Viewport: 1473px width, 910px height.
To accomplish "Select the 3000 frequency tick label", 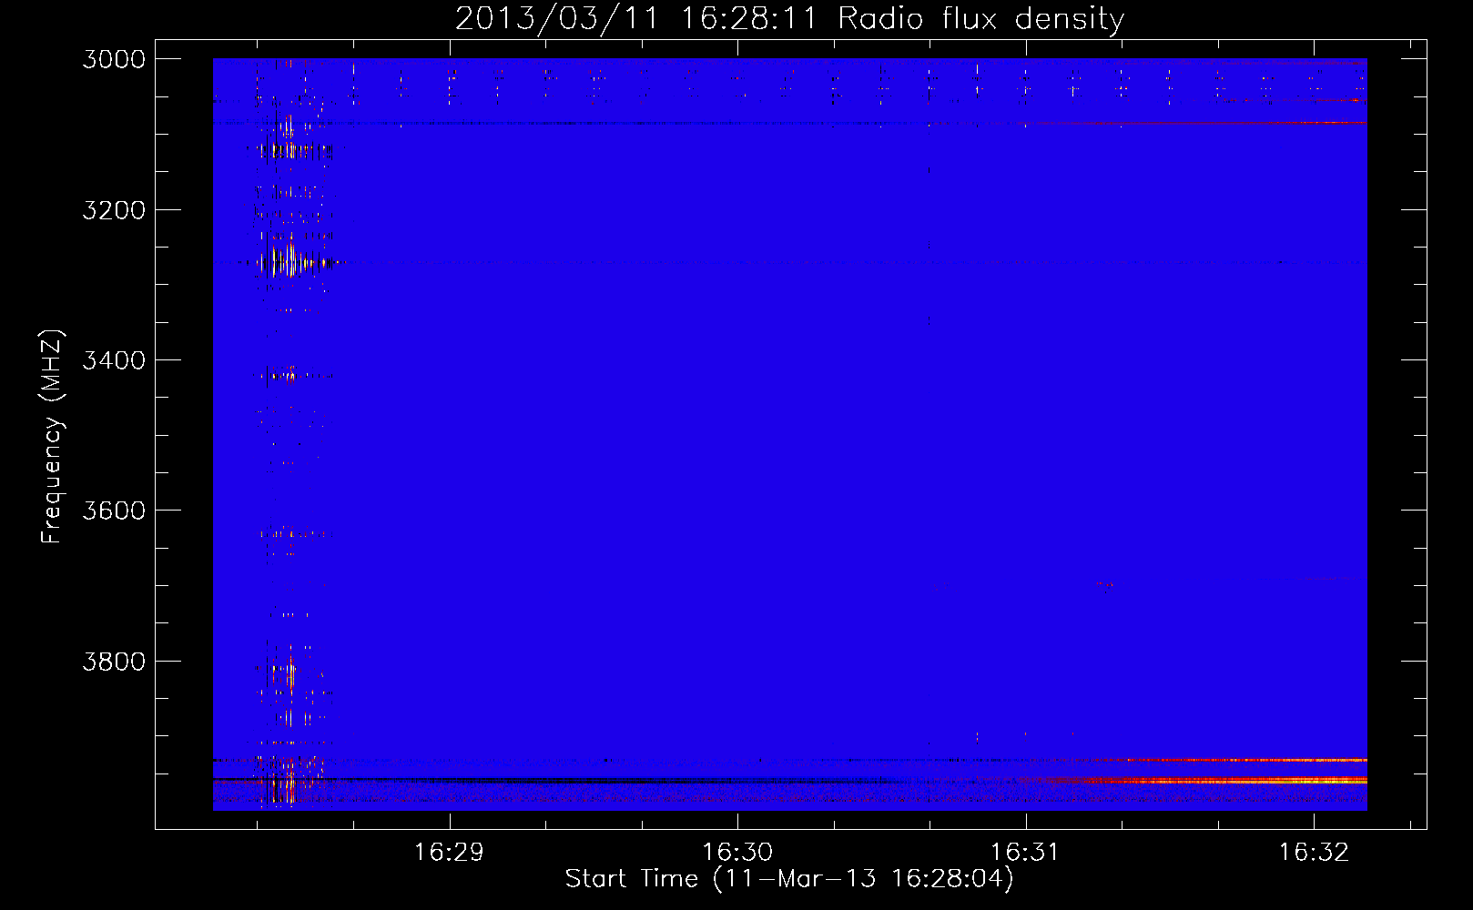I will pos(114,59).
